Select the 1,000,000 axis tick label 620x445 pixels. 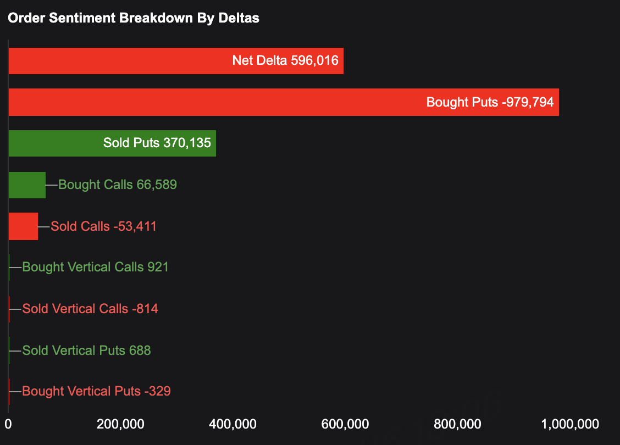pyautogui.click(x=569, y=424)
